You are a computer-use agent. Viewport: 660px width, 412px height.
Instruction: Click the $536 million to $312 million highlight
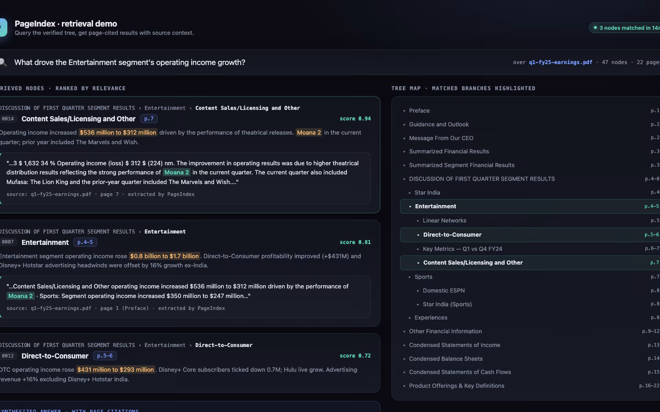coord(118,132)
